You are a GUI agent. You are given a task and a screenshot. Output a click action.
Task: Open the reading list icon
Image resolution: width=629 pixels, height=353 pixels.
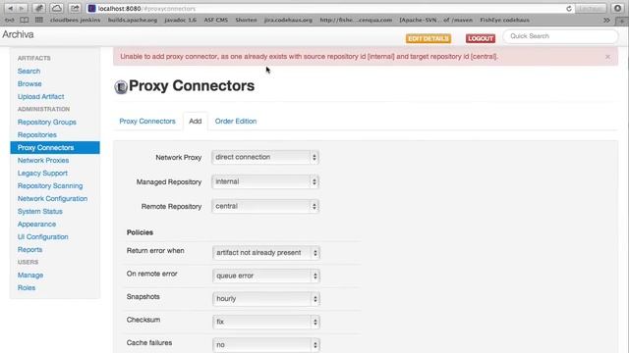(x=10, y=20)
